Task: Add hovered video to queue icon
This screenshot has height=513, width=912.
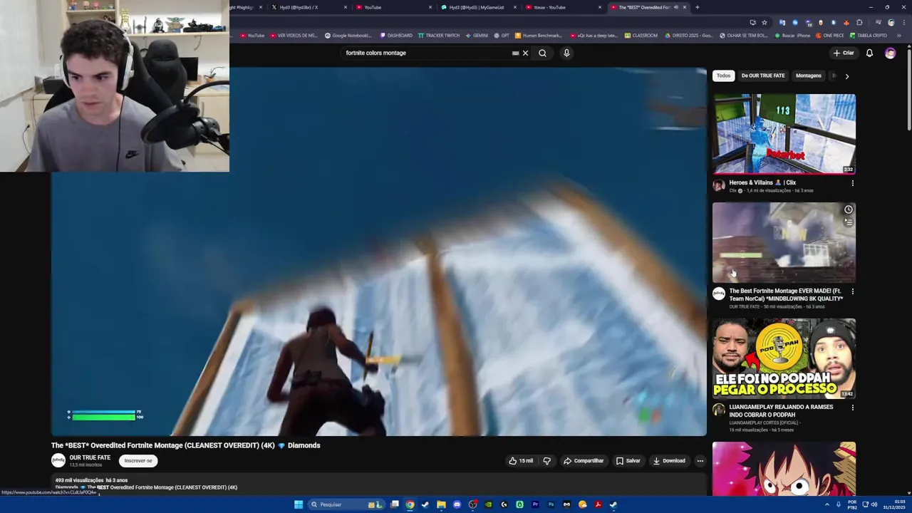Action: 848,222
